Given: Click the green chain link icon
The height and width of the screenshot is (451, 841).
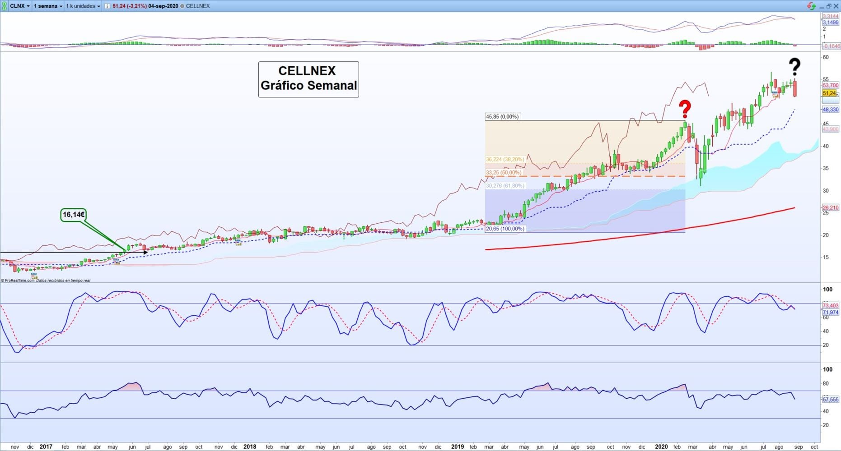Looking at the screenshot, I should pos(5,6).
